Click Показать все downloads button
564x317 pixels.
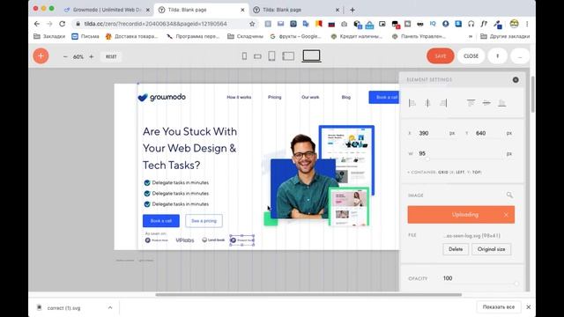pos(499,307)
